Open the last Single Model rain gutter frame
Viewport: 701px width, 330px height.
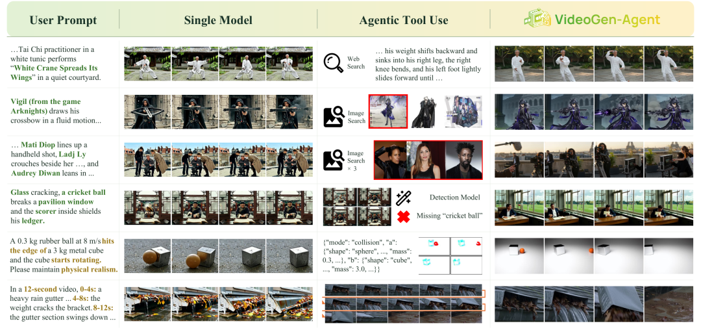click(289, 303)
